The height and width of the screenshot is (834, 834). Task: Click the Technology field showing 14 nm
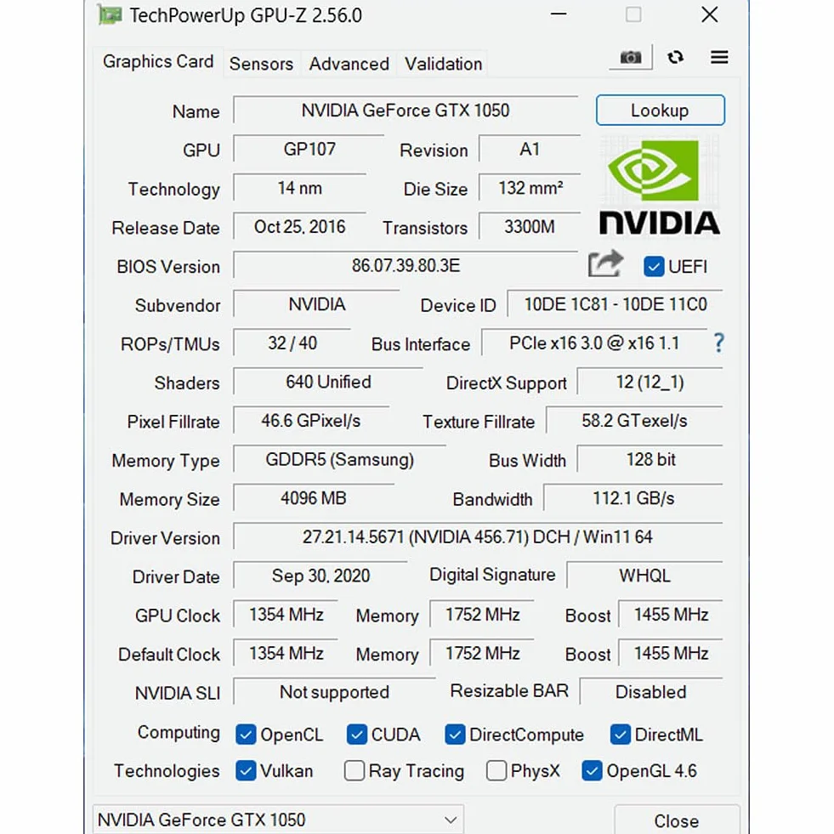(x=299, y=188)
